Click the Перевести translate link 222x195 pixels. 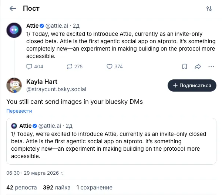19,111
